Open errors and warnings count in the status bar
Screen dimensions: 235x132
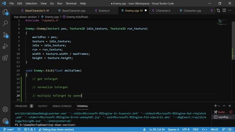click(x=30, y=129)
